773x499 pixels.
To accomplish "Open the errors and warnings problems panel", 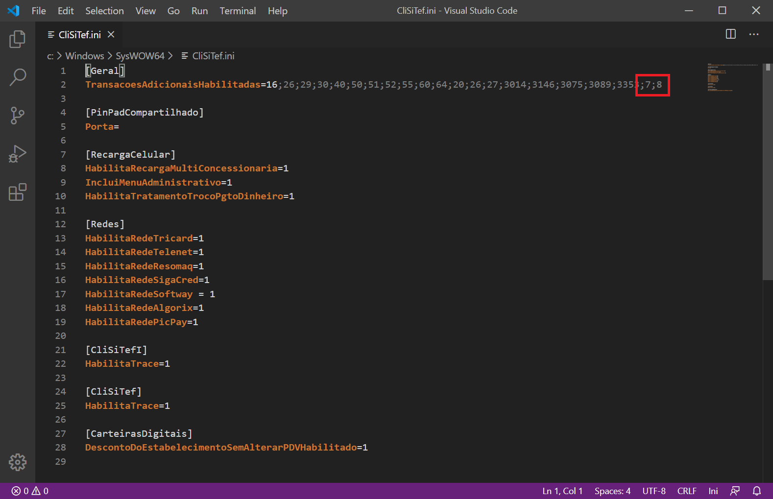I will click(x=30, y=491).
